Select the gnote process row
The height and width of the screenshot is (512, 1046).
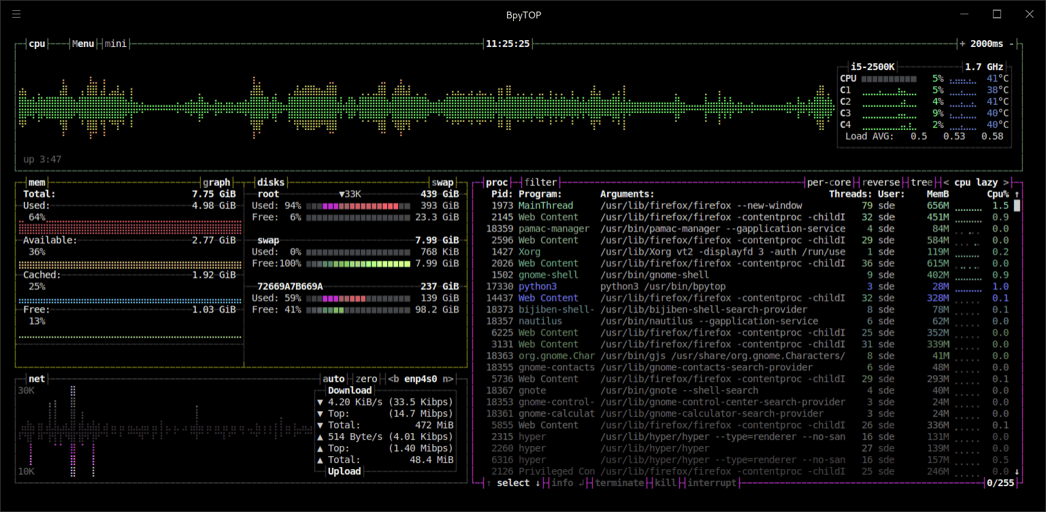[747, 390]
